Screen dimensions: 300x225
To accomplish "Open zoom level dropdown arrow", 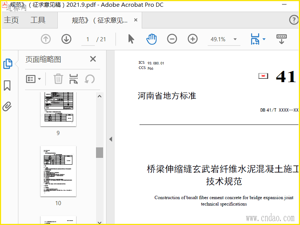I will tap(235, 39).
